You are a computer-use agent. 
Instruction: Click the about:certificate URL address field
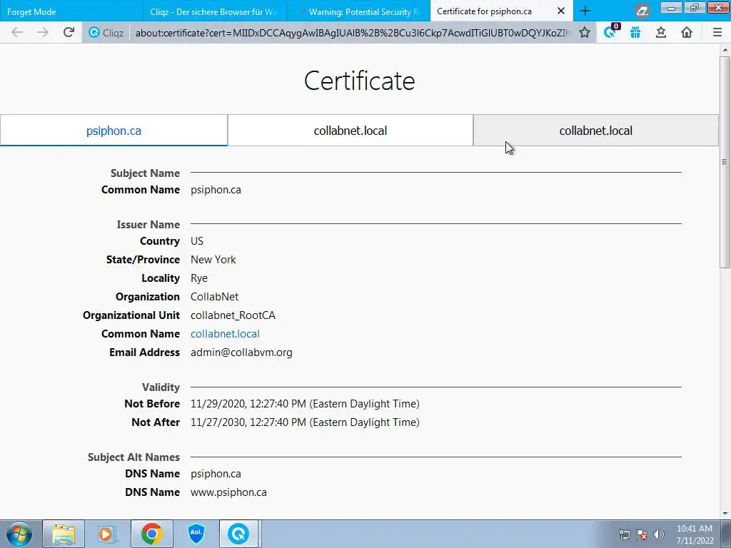click(352, 33)
